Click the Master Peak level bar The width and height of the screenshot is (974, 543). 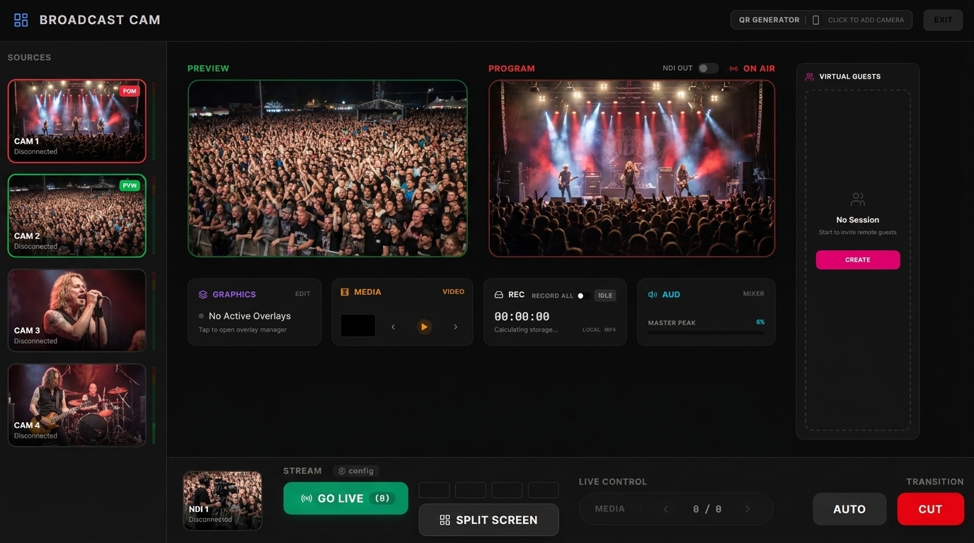click(706, 332)
